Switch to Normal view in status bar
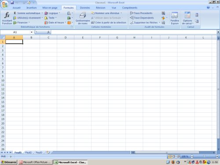Viewport: 220px width, 165px height. tap(170, 157)
